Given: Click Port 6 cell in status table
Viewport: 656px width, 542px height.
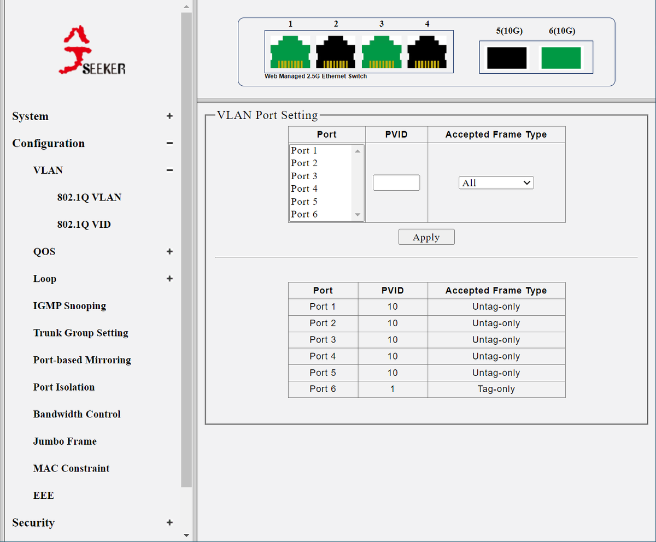Looking at the screenshot, I should pos(323,389).
